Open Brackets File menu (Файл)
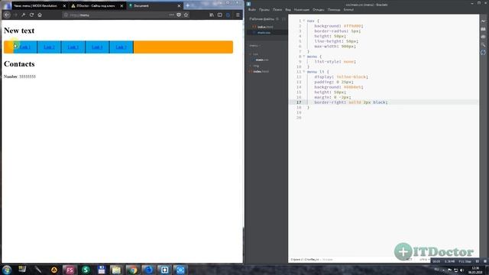 pyautogui.click(x=252, y=10)
